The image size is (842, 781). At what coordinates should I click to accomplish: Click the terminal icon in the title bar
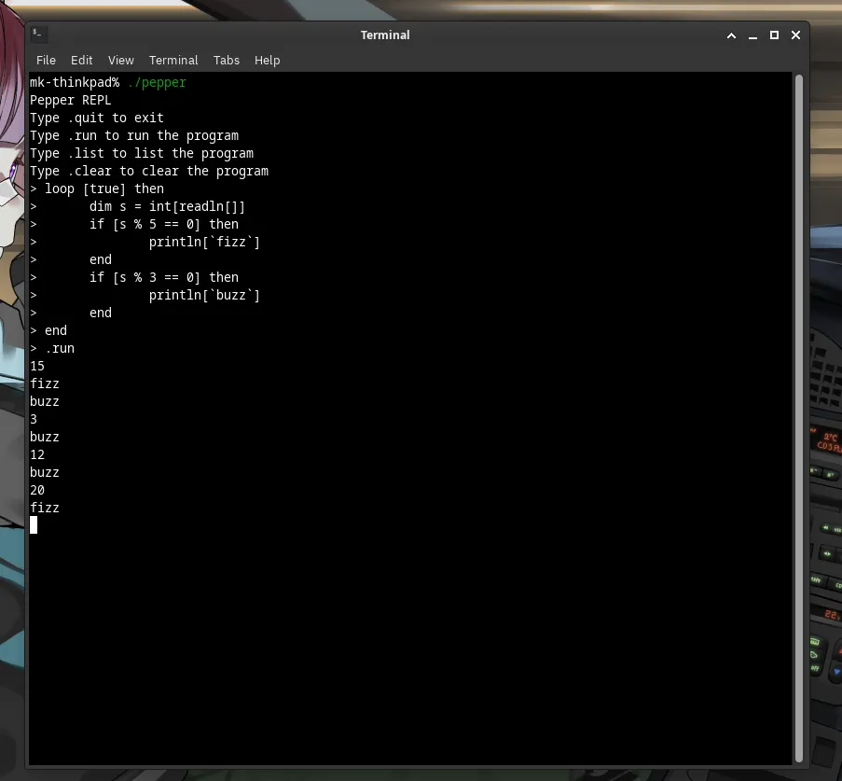tap(37, 35)
